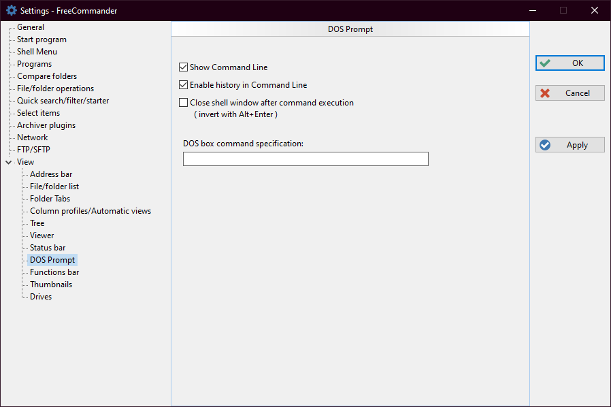Click the gear icon in the title bar
Screen dimensions: 611x407
pyautogui.click(x=11, y=10)
